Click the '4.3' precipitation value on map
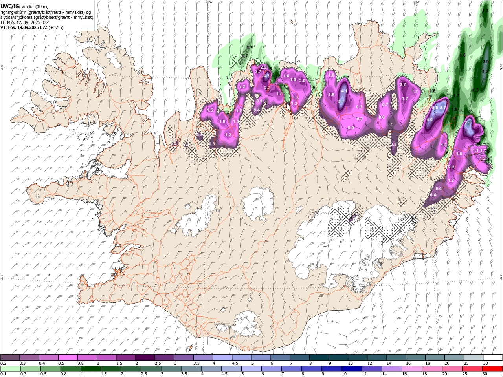The width and height of the screenshot is (503, 377). (x=266, y=76)
